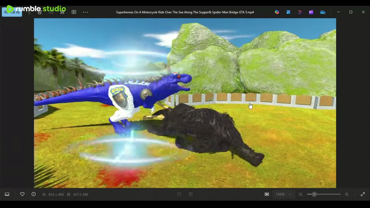Minimize the Photos window

338,12
